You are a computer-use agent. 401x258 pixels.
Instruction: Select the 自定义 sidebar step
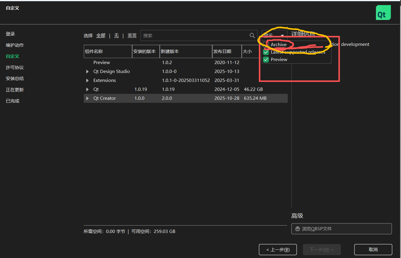pos(13,56)
